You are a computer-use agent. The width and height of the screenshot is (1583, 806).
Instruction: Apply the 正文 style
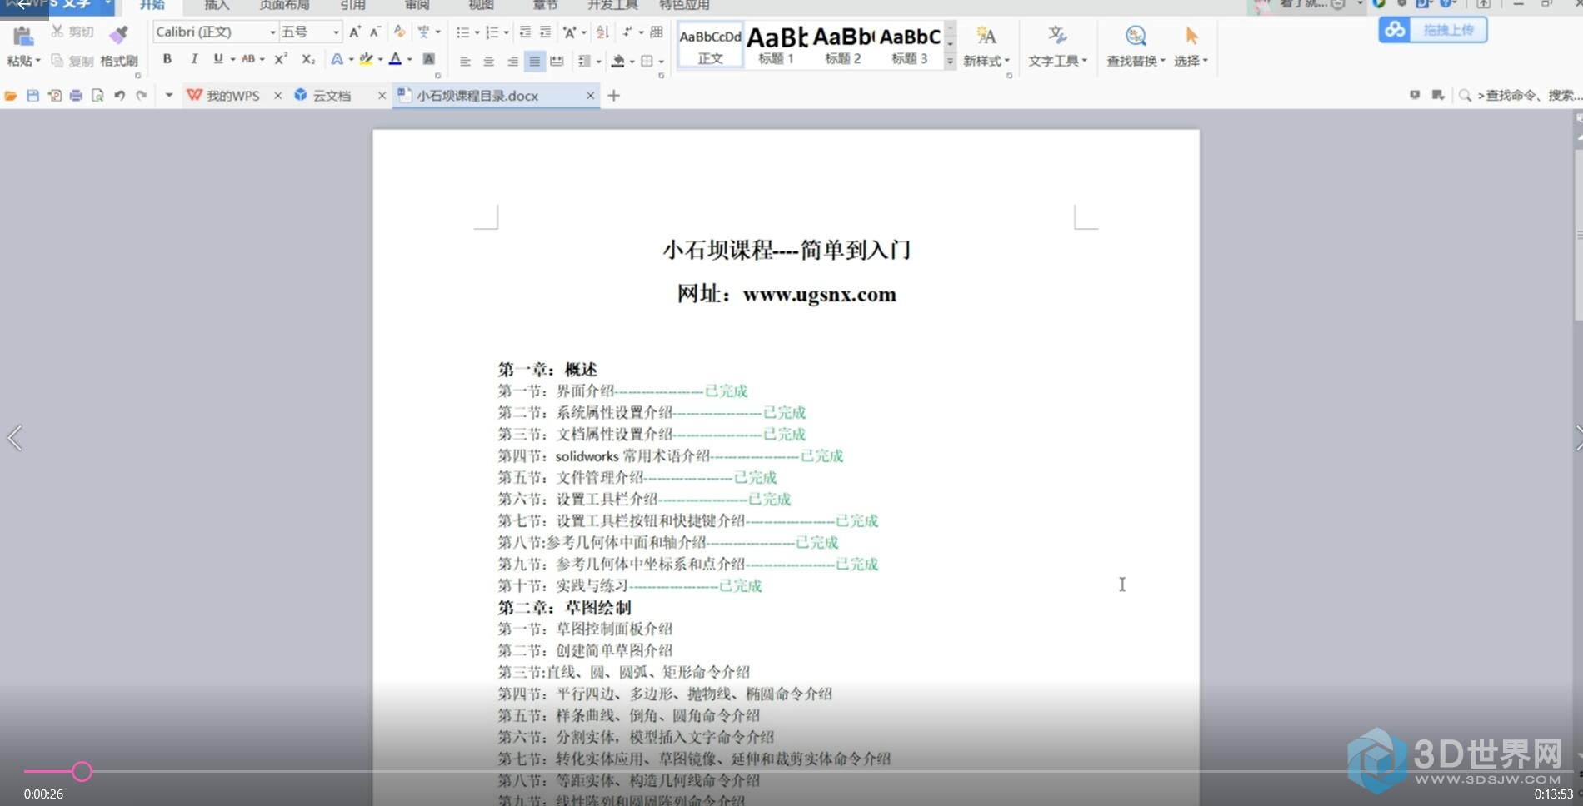[710, 45]
